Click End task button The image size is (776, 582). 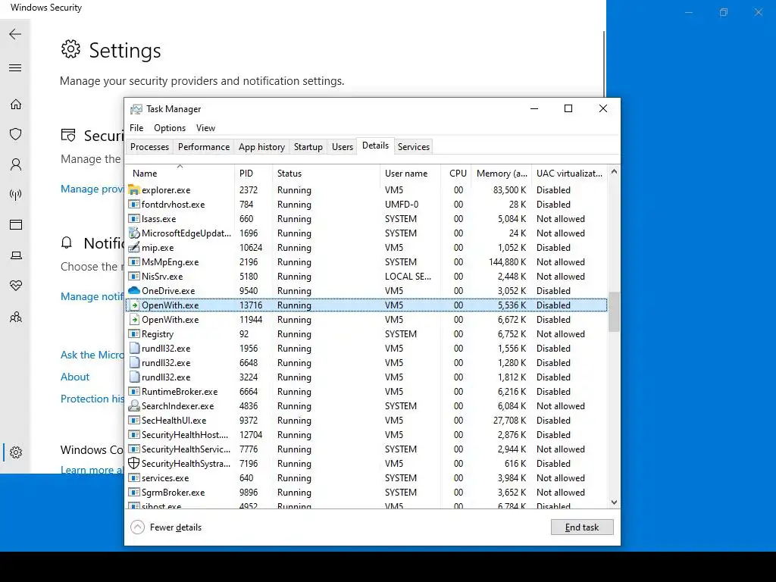point(582,527)
